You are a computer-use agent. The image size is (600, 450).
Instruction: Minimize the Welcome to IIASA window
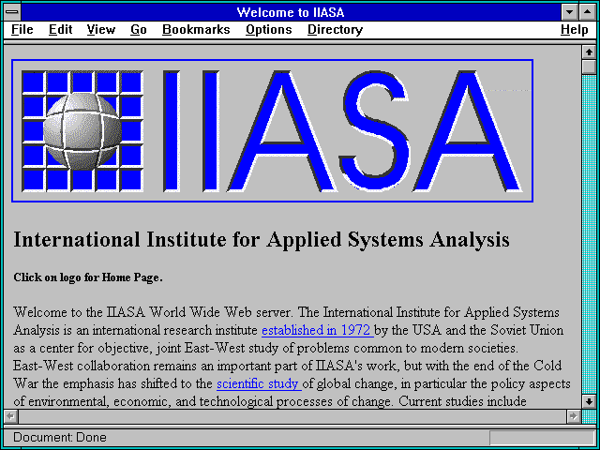pos(569,12)
